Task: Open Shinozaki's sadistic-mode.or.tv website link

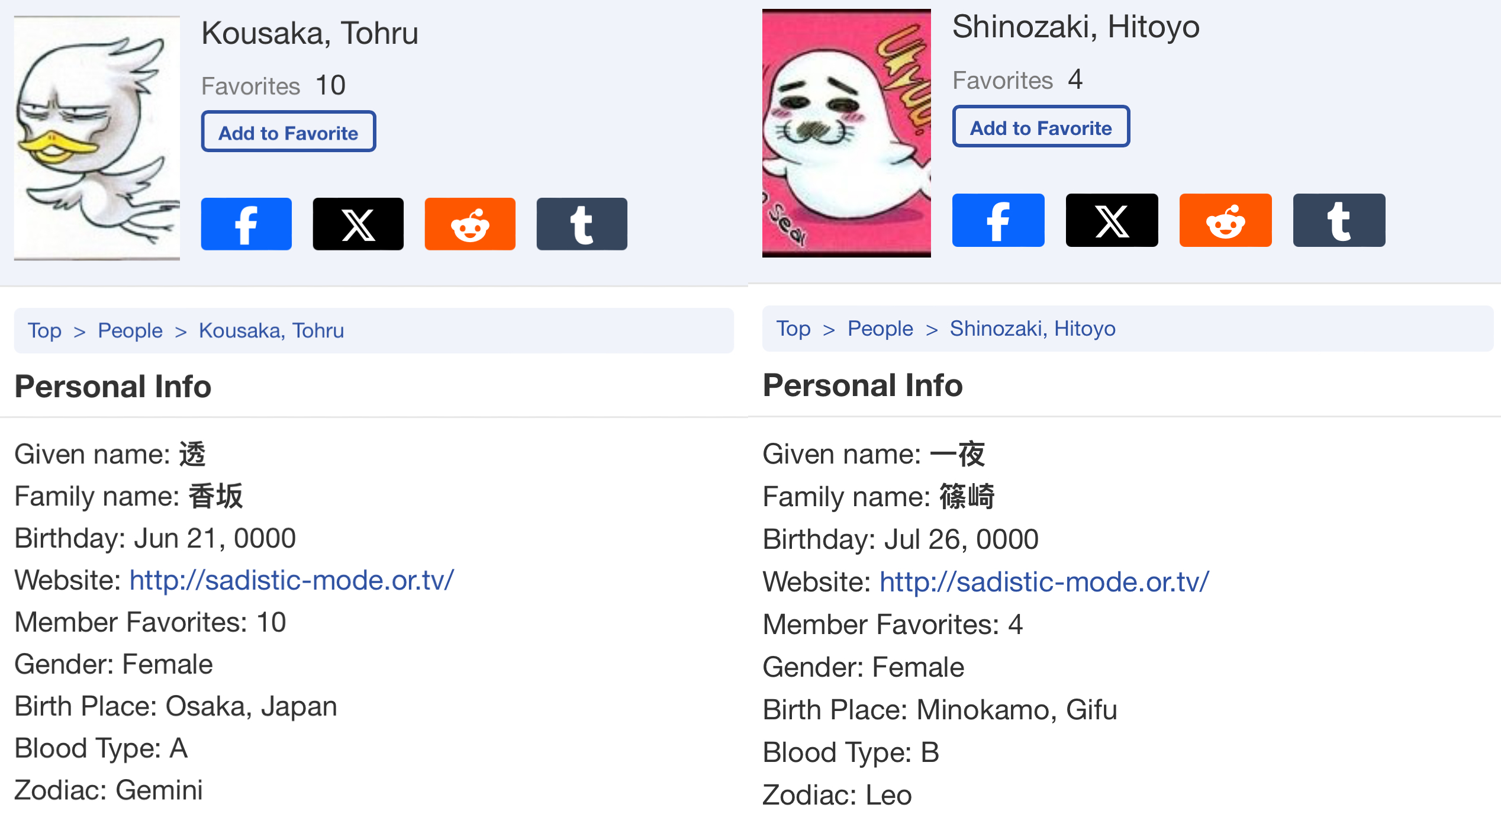Action: (1044, 582)
